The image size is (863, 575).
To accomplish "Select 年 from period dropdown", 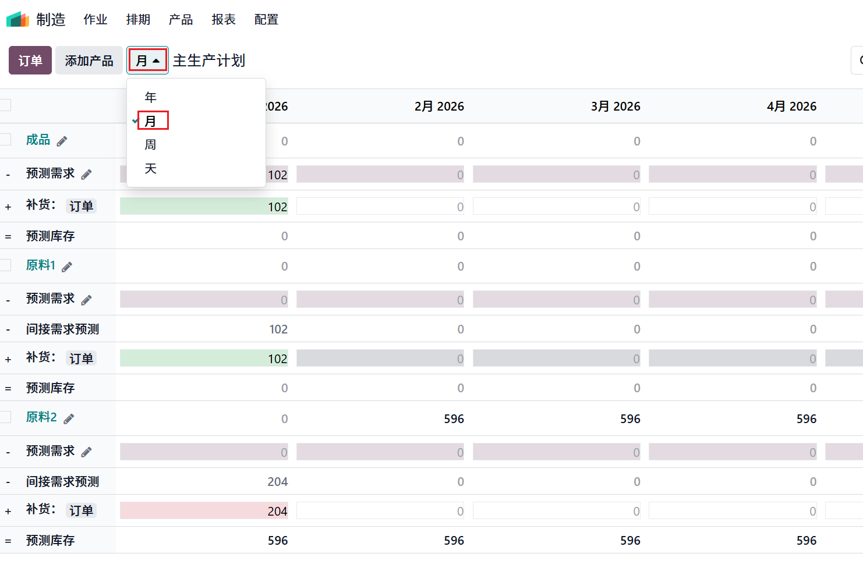I will coord(151,97).
